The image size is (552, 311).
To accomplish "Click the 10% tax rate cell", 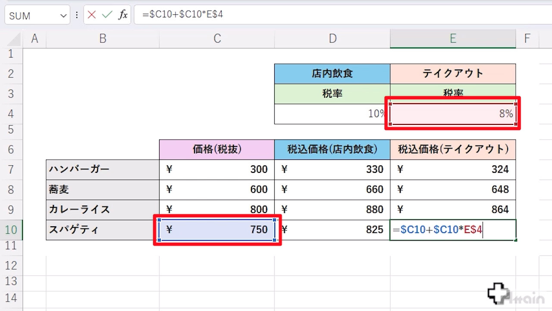I will pyautogui.click(x=332, y=114).
